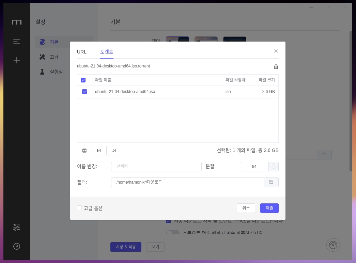Select audio files filter icon
This screenshot has height=263, width=356.
(x=99, y=151)
